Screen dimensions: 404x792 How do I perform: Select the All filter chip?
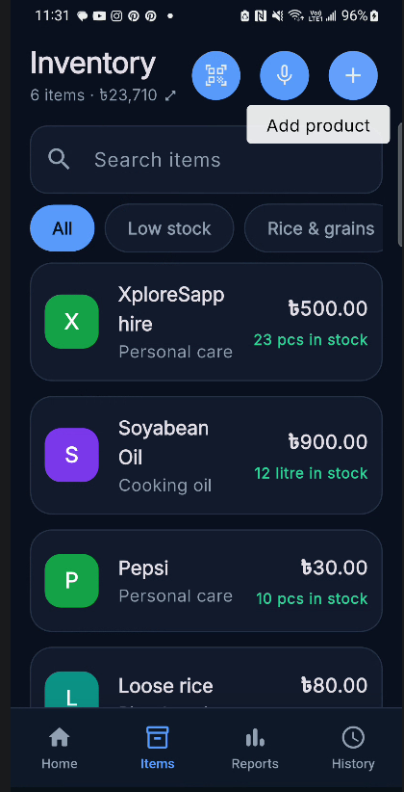coord(62,228)
